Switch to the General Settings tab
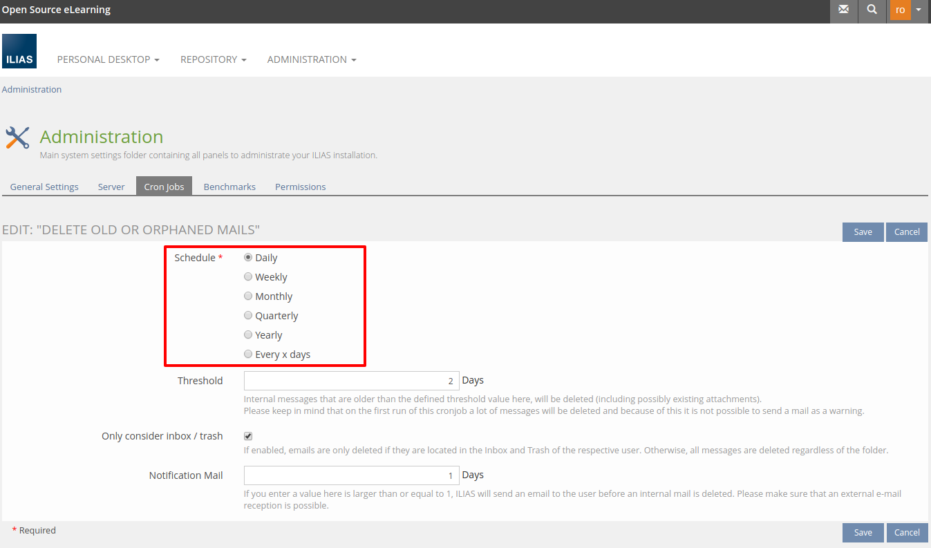This screenshot has height=548, width=931. [x=44, y=187]
